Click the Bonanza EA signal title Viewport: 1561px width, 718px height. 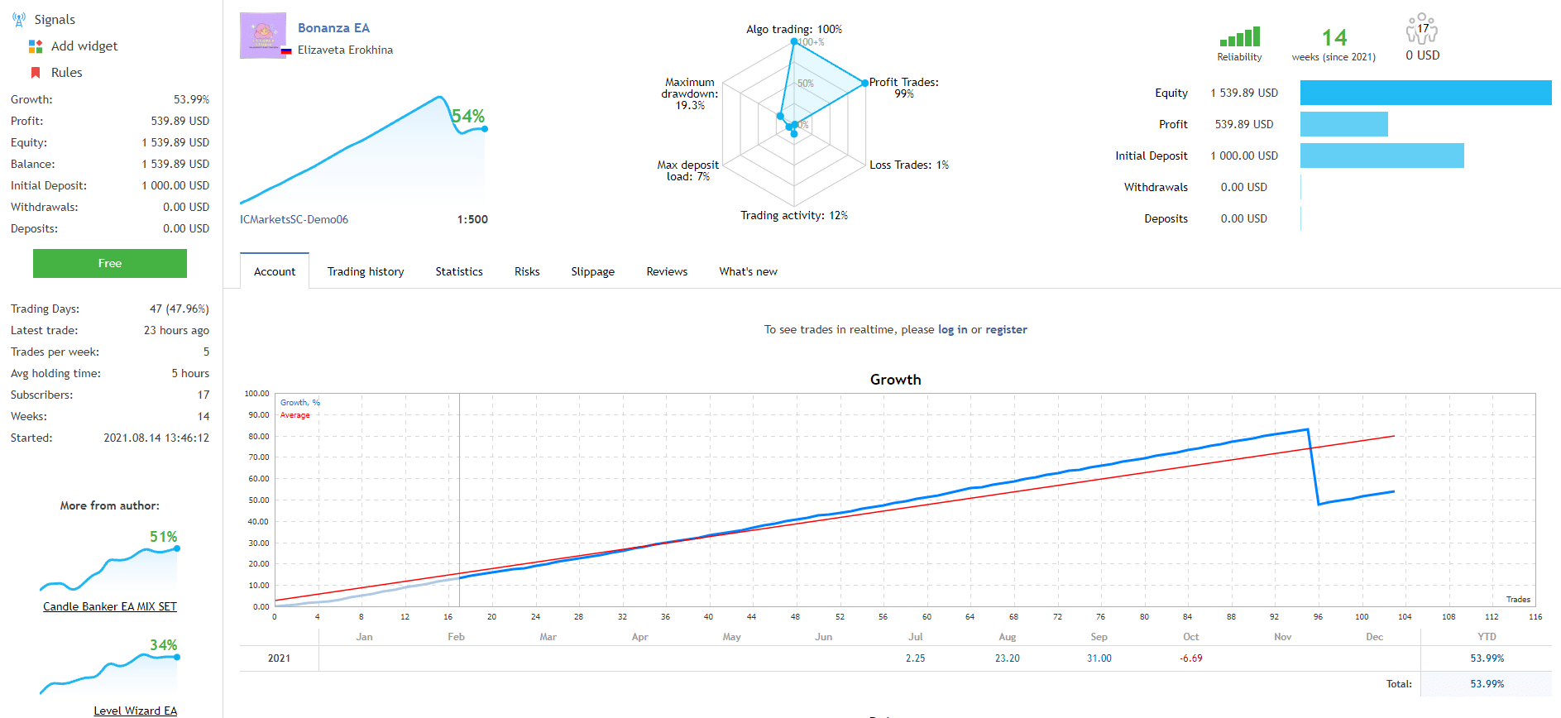333,28
